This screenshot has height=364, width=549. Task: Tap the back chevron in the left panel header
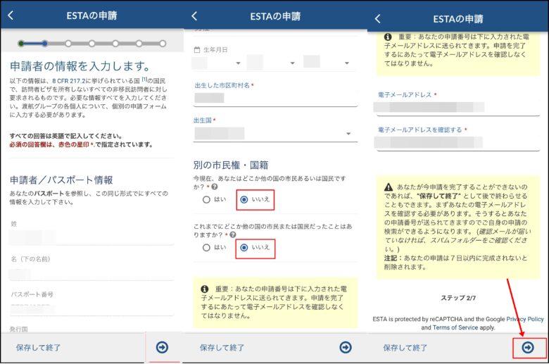pos(11,15)
